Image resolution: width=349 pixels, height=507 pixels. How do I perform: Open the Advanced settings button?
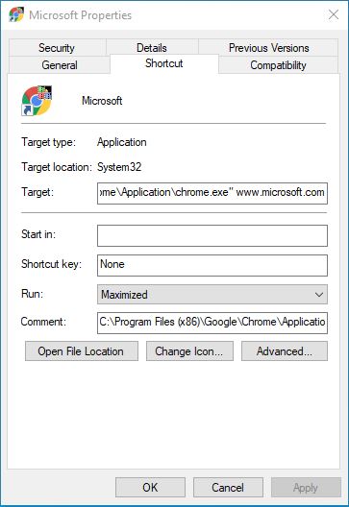click(285, 350)
